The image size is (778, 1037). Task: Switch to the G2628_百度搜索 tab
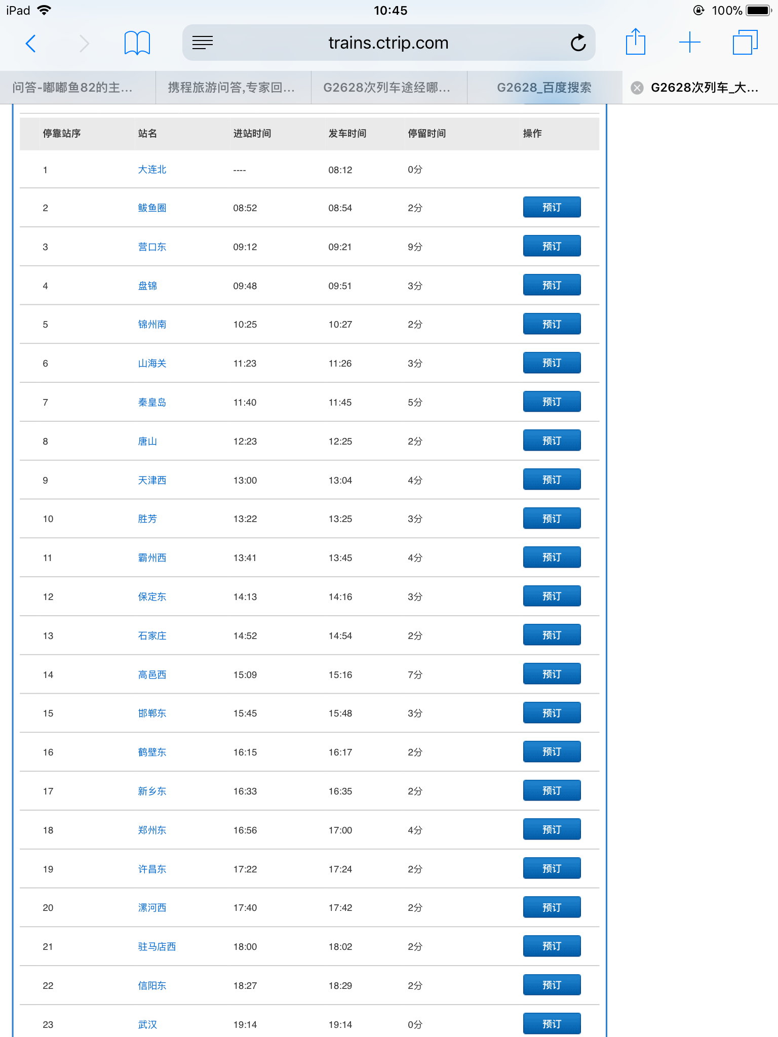click(x=544, y=88)
